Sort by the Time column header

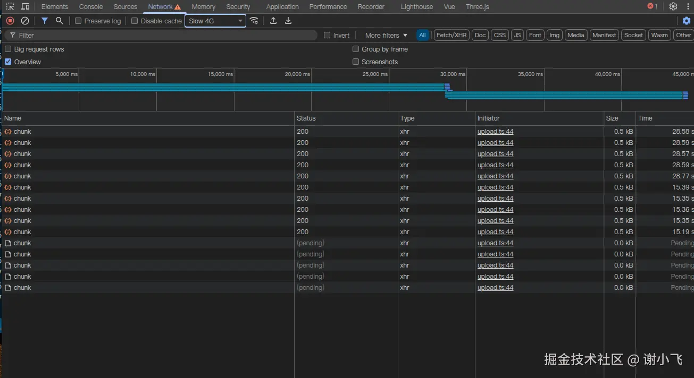[x=665, y=118]
